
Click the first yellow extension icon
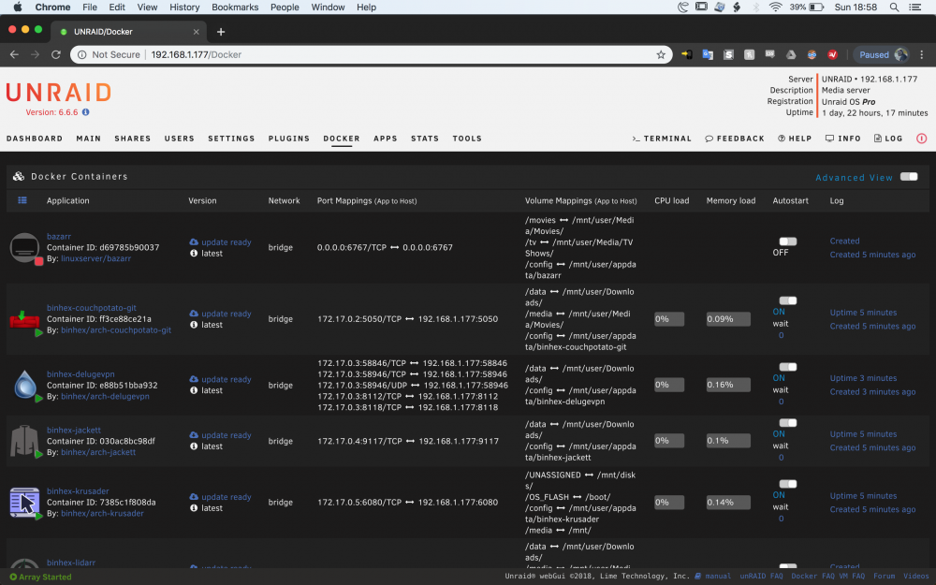[686, 55]
